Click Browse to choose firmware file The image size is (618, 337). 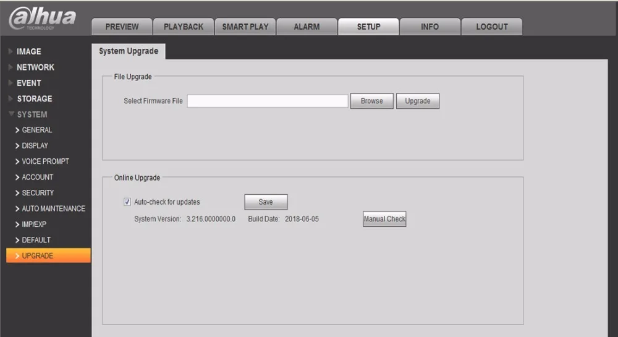(x=371, y=101)
